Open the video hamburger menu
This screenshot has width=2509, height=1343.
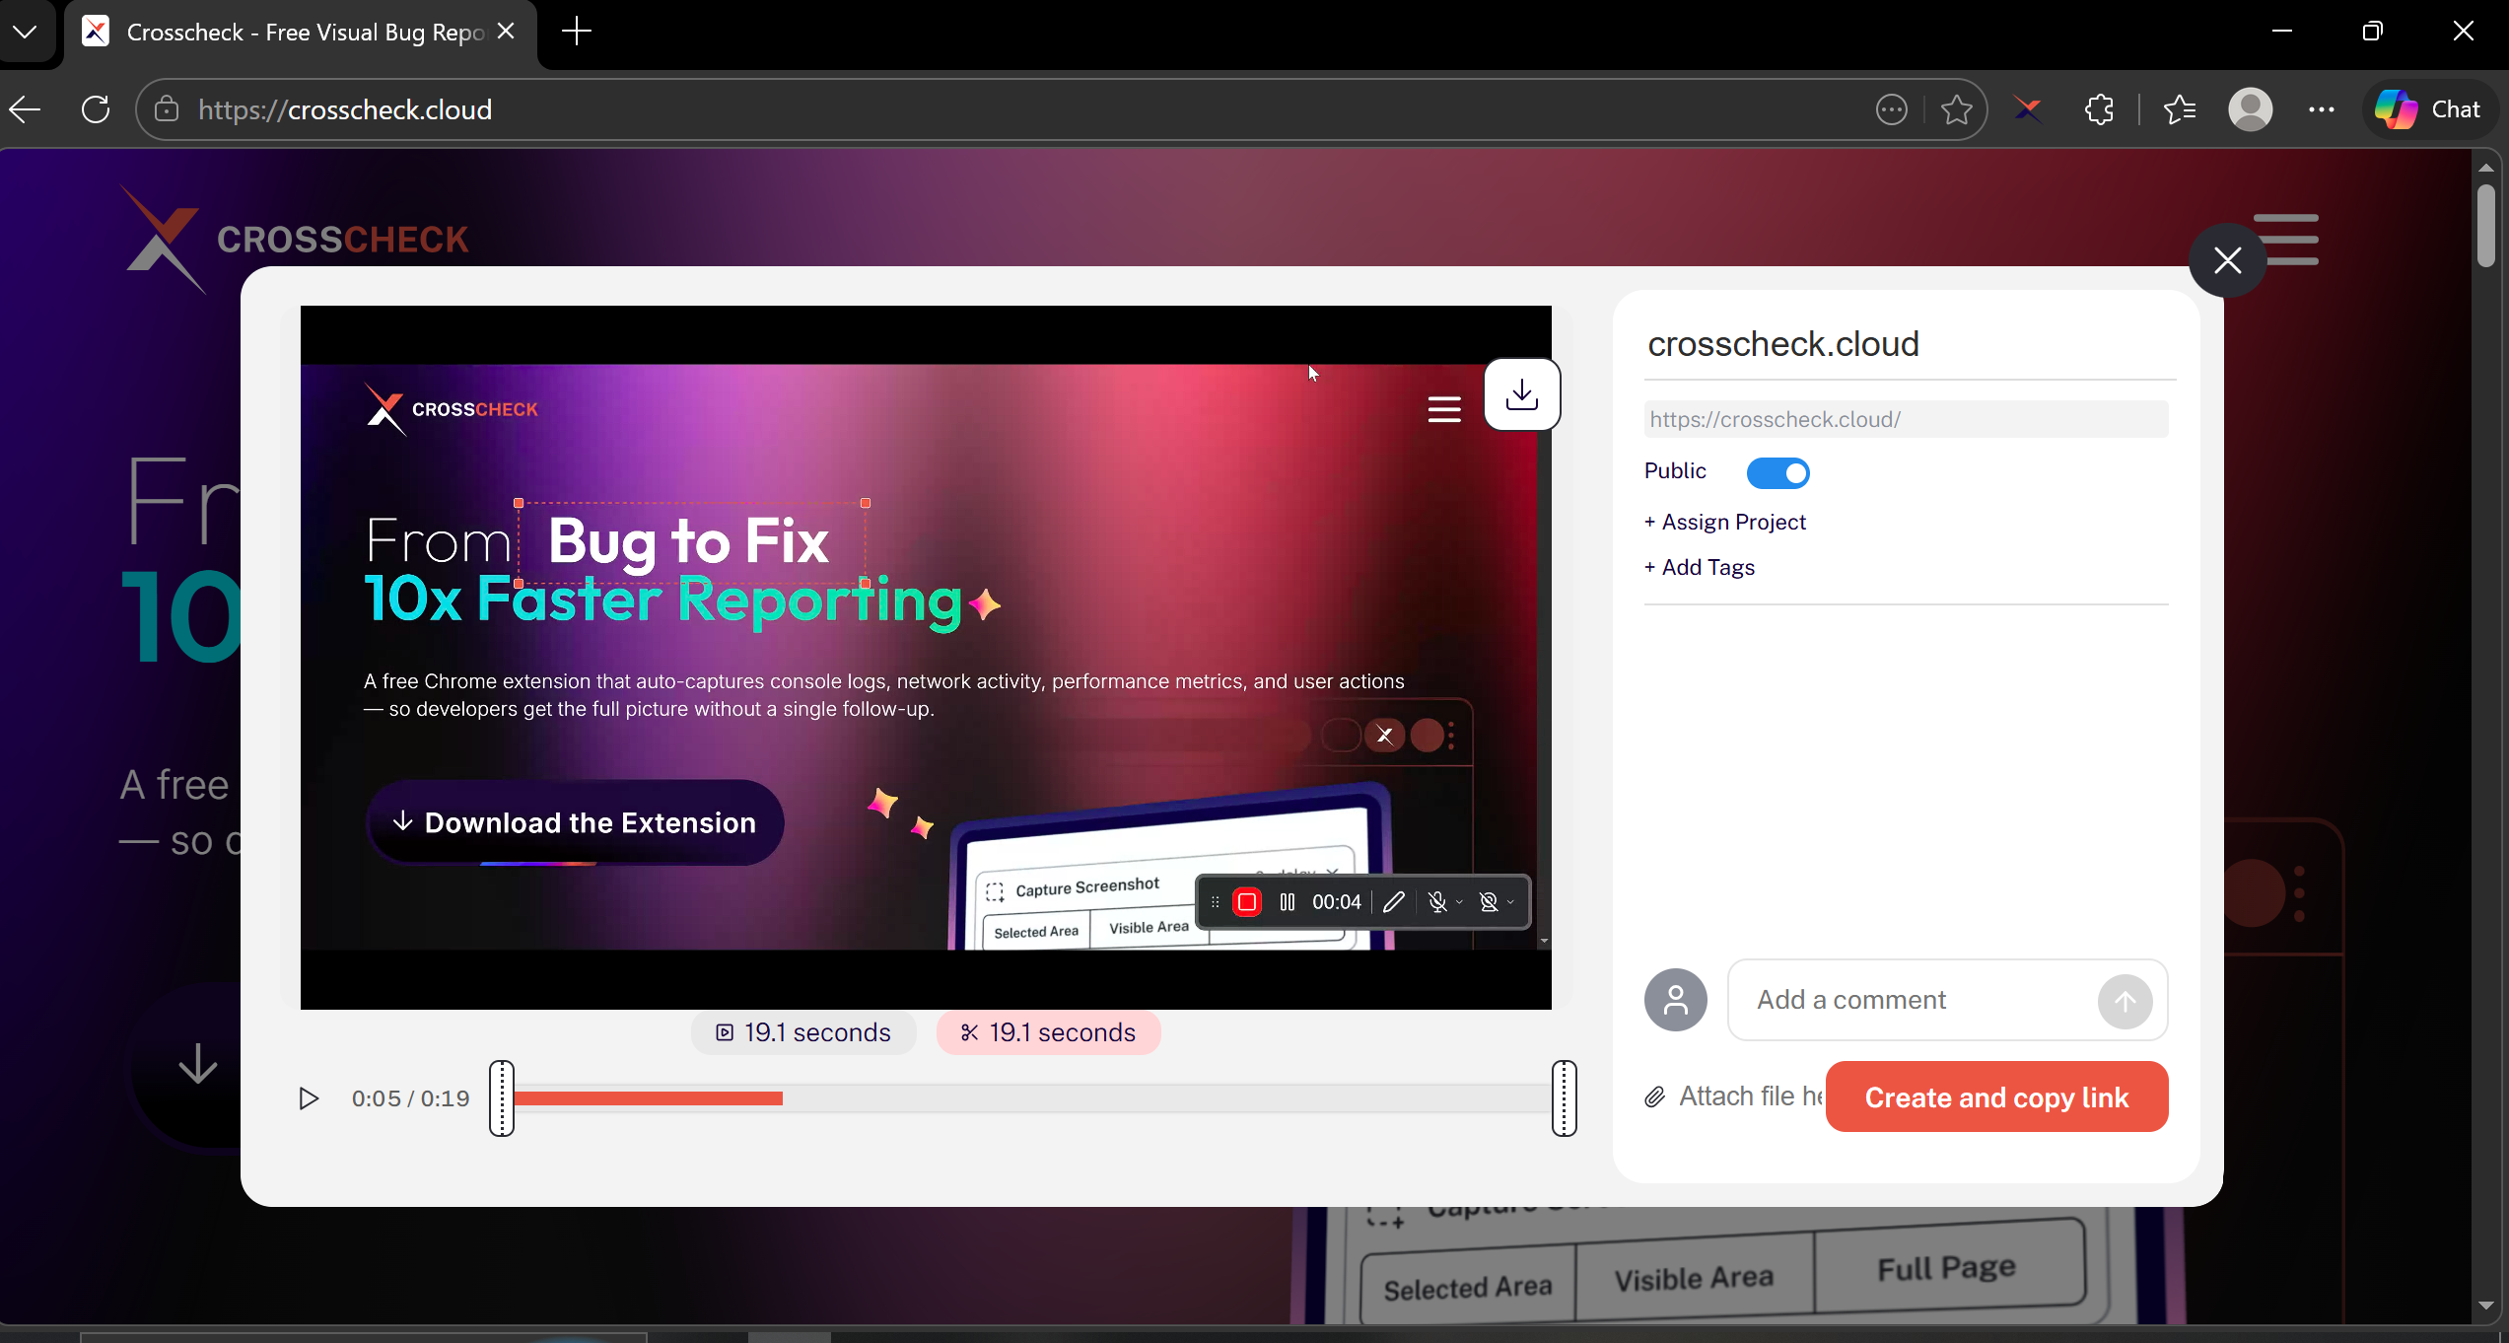click(x=1443, y=408)
